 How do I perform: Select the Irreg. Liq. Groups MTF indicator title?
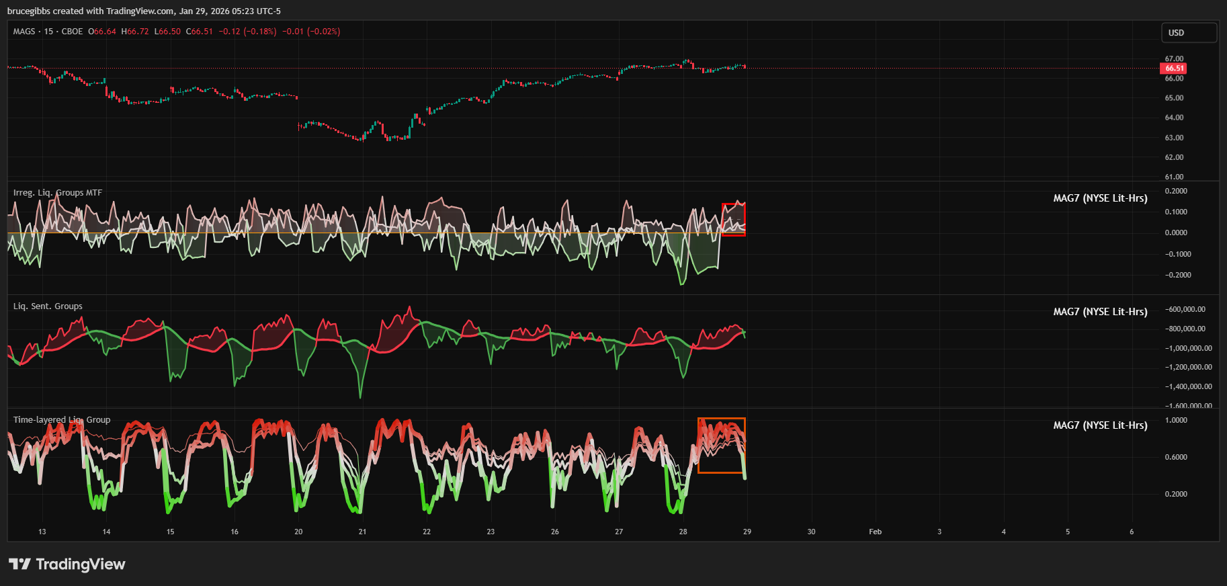point(58,193)
